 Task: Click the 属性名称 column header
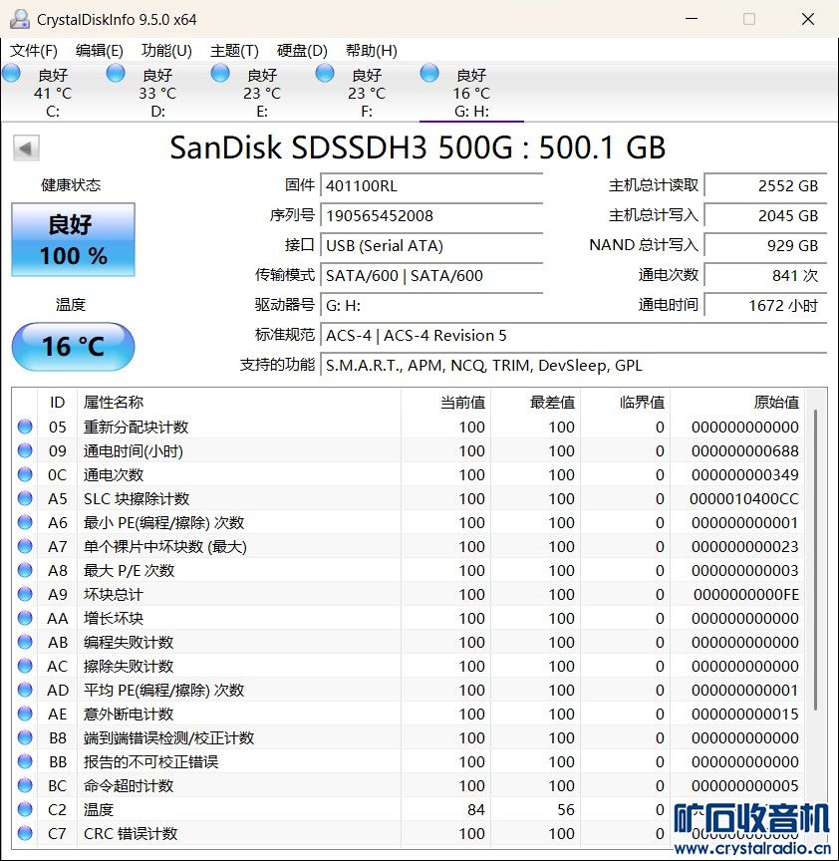click(239, 402)
